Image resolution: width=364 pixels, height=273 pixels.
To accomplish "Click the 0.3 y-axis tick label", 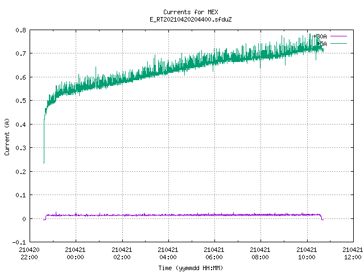I will (20, 148).
